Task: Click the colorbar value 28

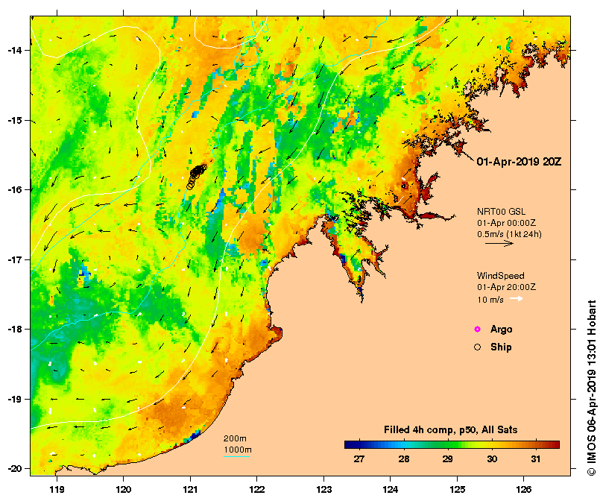Action: click(403, 459)
